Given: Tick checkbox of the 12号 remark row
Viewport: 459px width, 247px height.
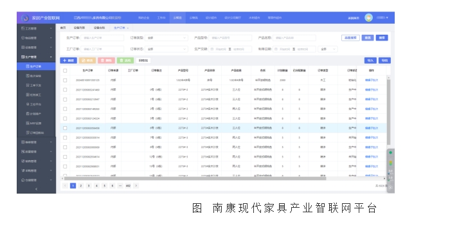Looking at the screenshot, I should click(x=65, y=157).
